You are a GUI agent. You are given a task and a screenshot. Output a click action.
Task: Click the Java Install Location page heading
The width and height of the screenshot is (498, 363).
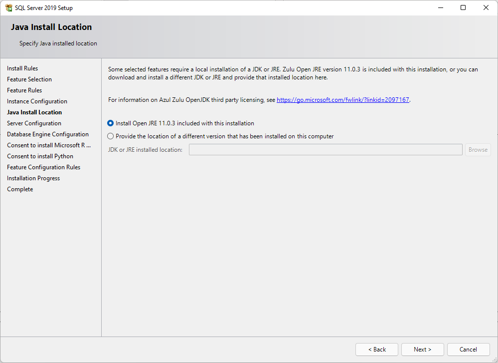(x=51, y=27)
